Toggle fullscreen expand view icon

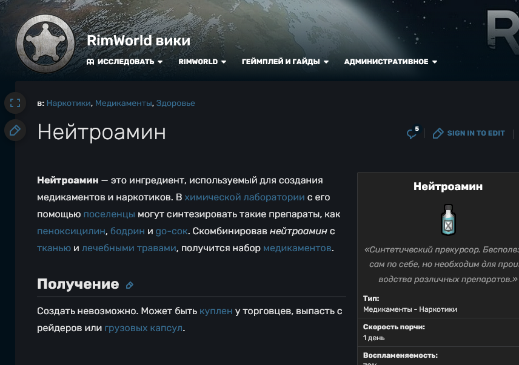click(x=15, y=103)
